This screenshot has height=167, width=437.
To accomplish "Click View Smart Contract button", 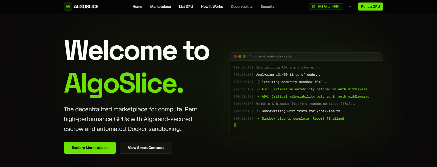I will [x=146, y=148].
